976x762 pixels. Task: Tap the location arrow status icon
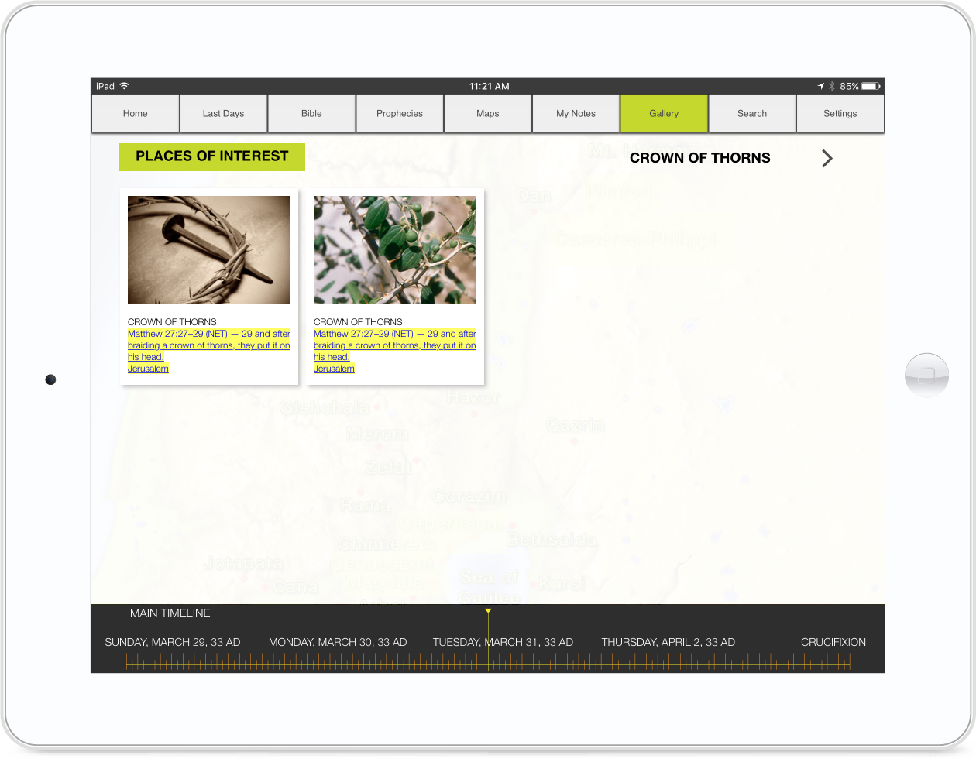pyautogui.click(x=821, y=86)
